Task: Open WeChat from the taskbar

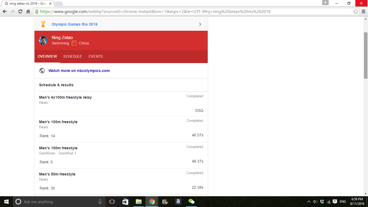Action: [x=191, y=202]
